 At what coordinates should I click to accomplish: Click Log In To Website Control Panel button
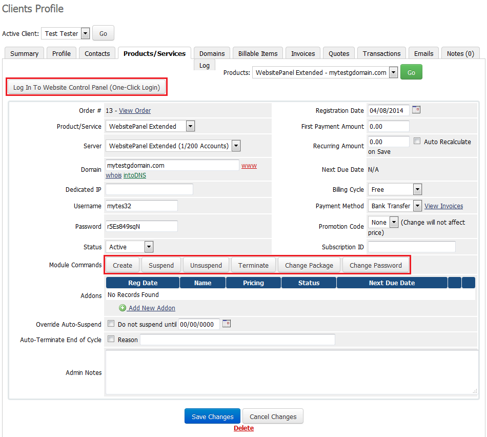pyautogui.click(x=86, y=87)
